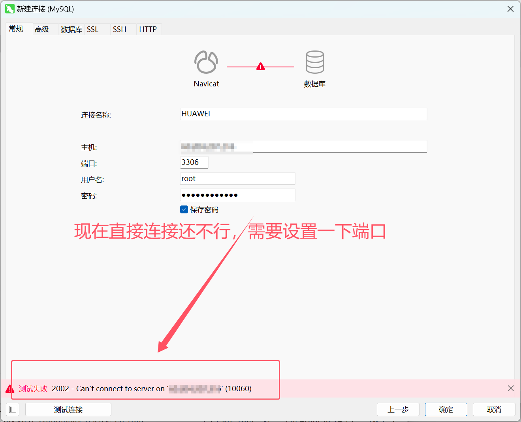This screenshot has height=422, width=521.
Task: Click the Navicat logo icon in diagram
Action: coord(206,62)
